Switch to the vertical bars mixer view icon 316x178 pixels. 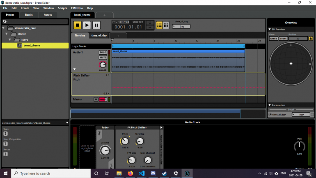click(166, 25)
